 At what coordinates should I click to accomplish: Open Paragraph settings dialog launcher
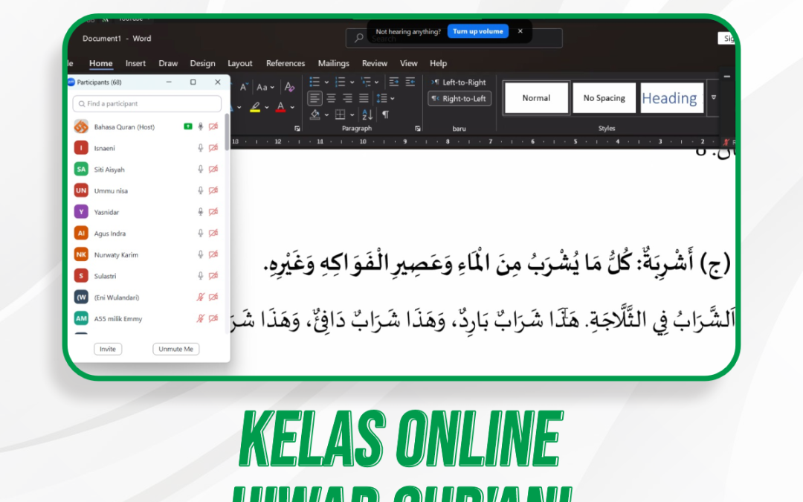[x=417, y=129]
